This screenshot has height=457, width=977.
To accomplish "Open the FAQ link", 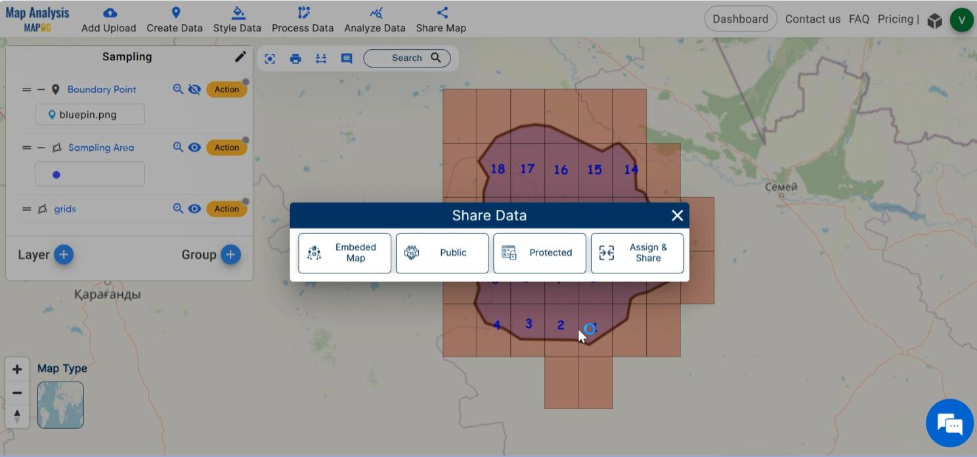I will point(859,19).
